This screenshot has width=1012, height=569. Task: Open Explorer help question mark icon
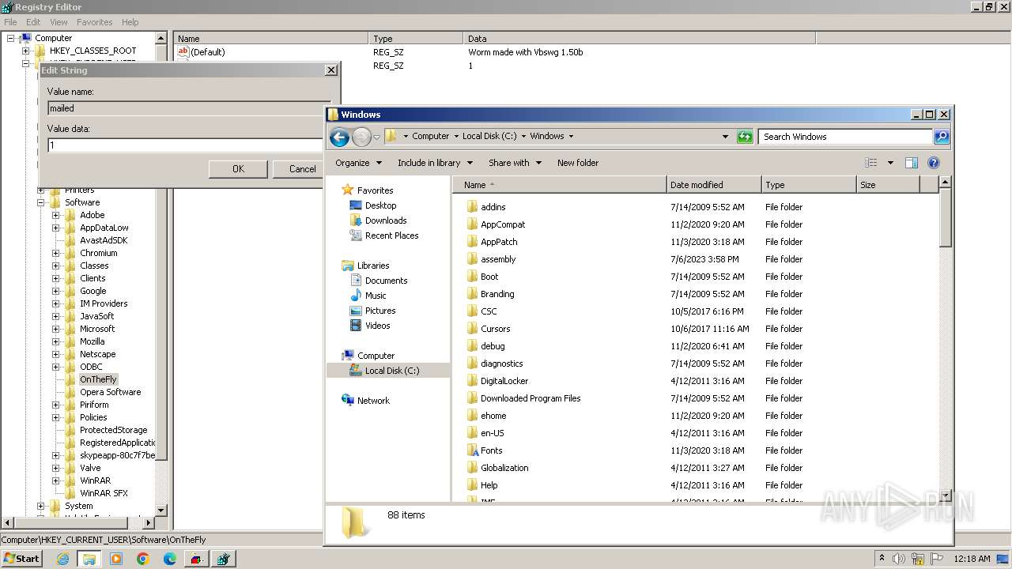tap(934, 163)
